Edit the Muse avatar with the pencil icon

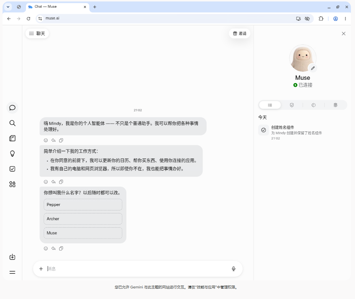click(313, 68)
